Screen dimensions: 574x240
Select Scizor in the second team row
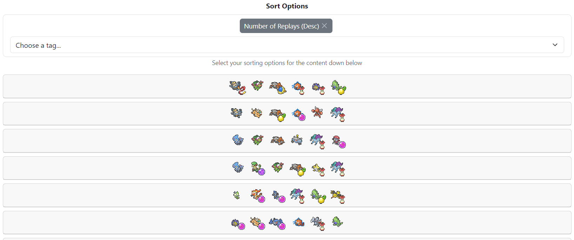(x=317, y=112)
